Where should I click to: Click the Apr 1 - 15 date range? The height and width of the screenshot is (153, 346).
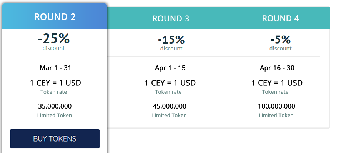(x=170, y=68)
